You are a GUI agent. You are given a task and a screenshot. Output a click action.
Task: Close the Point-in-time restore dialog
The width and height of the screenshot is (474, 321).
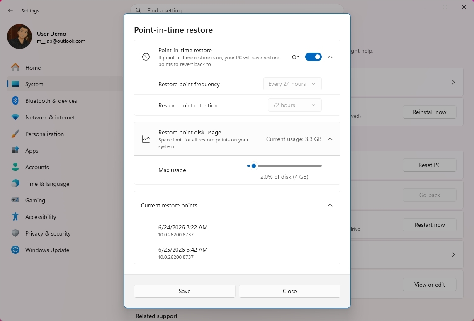click(x=289, y=291)
